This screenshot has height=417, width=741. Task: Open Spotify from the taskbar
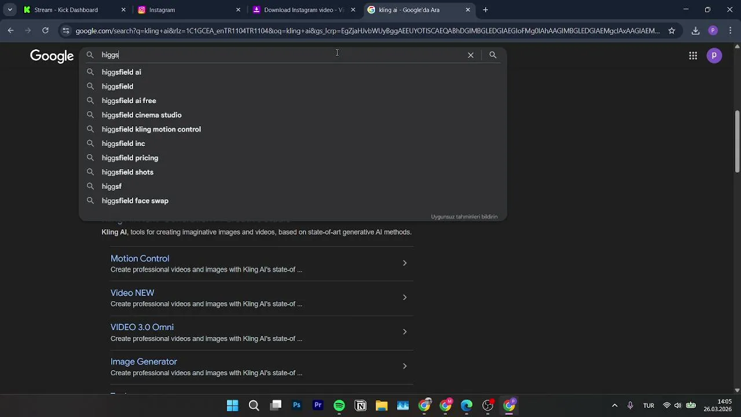tap(339, 405)
